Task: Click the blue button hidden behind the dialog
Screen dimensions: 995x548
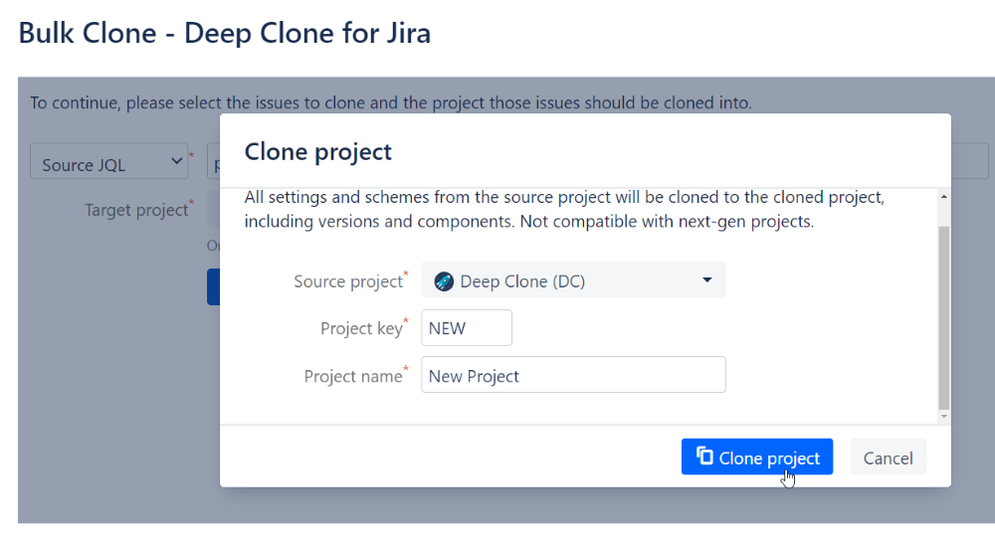Action: click(213, 286)
